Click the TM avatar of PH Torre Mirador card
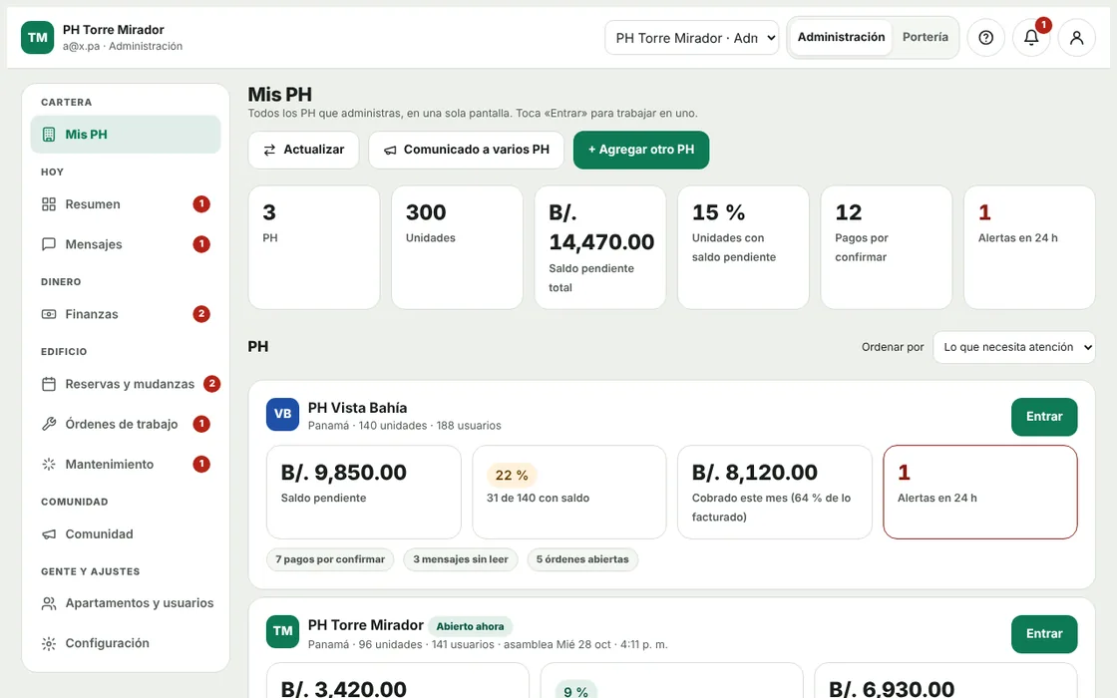The height and width of the screenshot is (698, 1117). coord(283,631)
